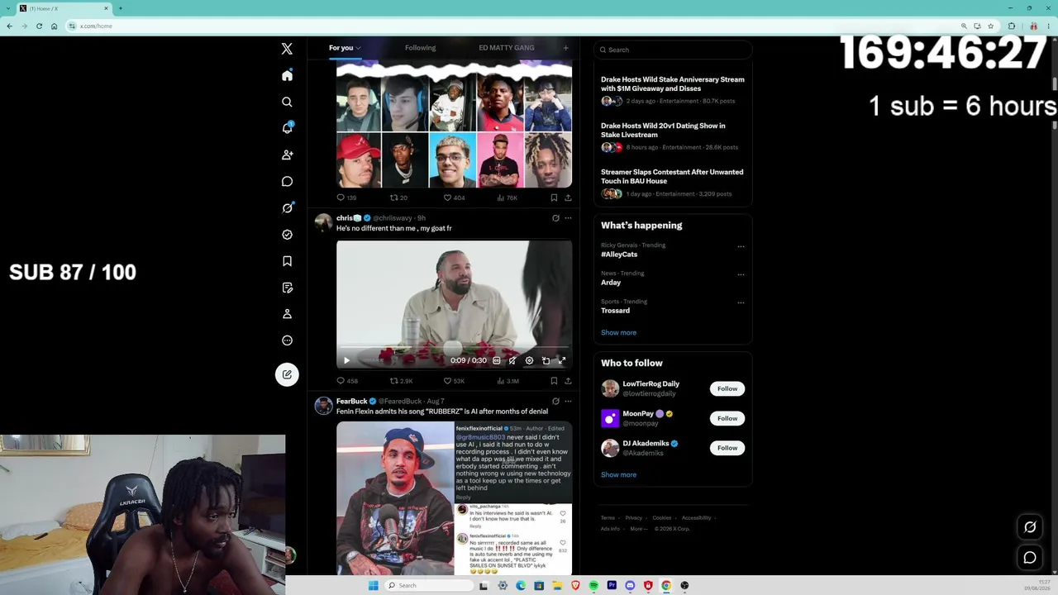Expand the video to fullscreen
This screenshot has height=595, width=1058.
click(x=561, y=360)
